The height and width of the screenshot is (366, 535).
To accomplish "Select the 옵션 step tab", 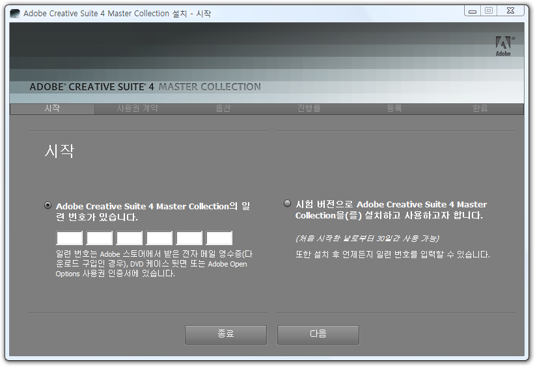I will click(x=223, y=109).
